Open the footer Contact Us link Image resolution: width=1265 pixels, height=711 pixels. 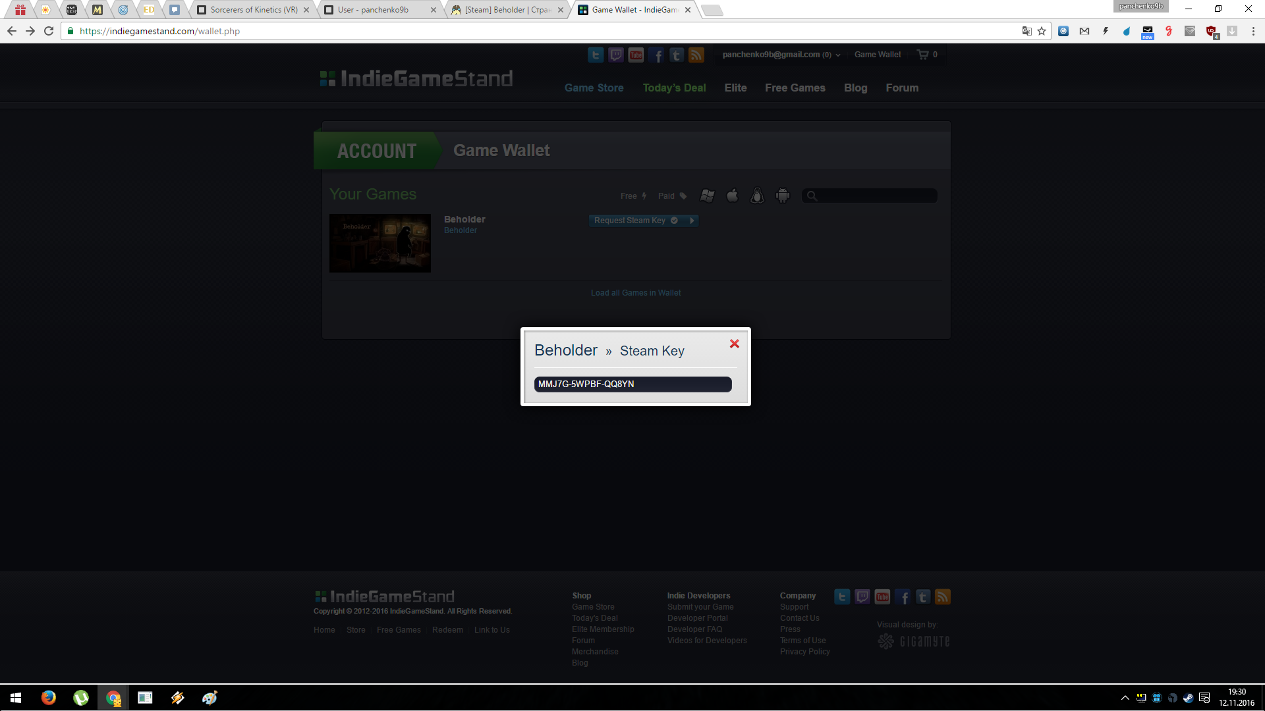coord(800,618)
